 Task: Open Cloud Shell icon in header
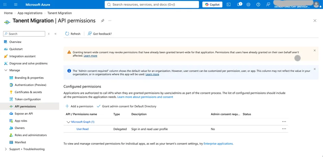point(229,4)
